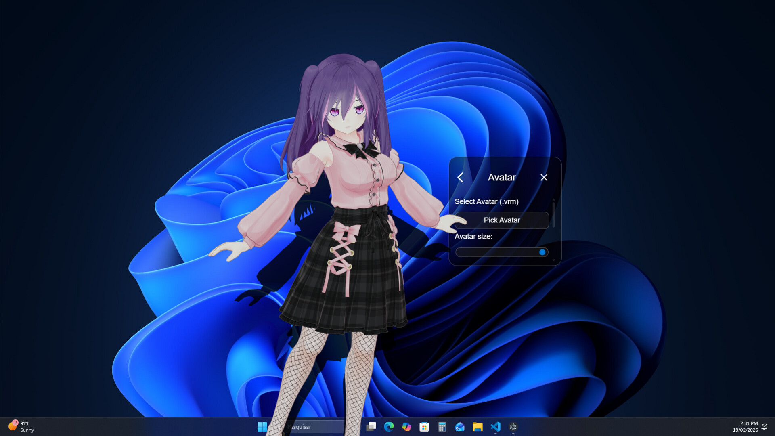Viewport: 775px width, 436px height.
Task: Open Microsoft Store from the taskbar
Action: [424, 427]
